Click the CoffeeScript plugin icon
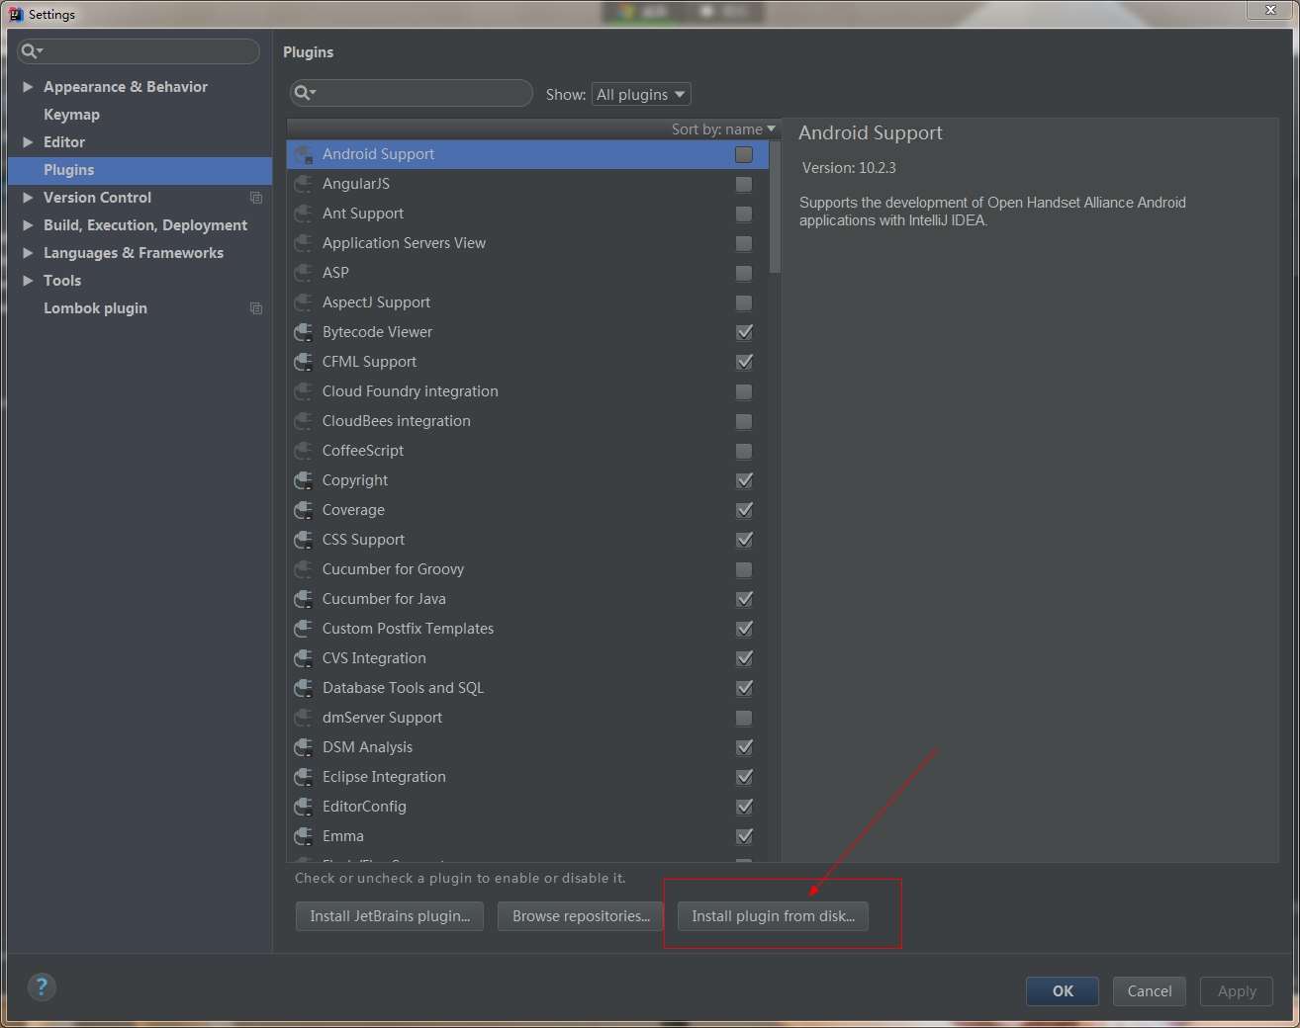The width and height of the screenshot is (1300, 1028). pyautogui.click(x=304, y=451)
